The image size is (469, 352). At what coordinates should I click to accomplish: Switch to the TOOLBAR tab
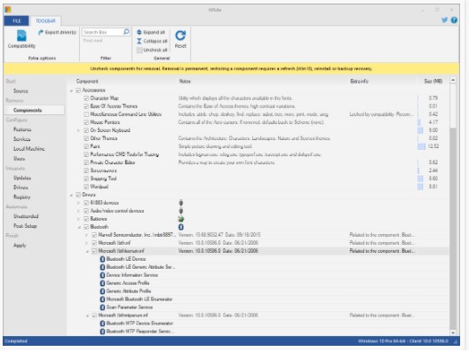pos(45,20)
